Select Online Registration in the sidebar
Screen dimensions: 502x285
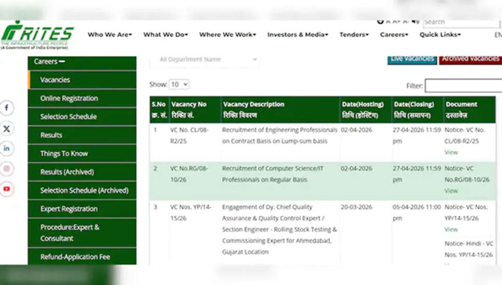(x=69, y=98)
